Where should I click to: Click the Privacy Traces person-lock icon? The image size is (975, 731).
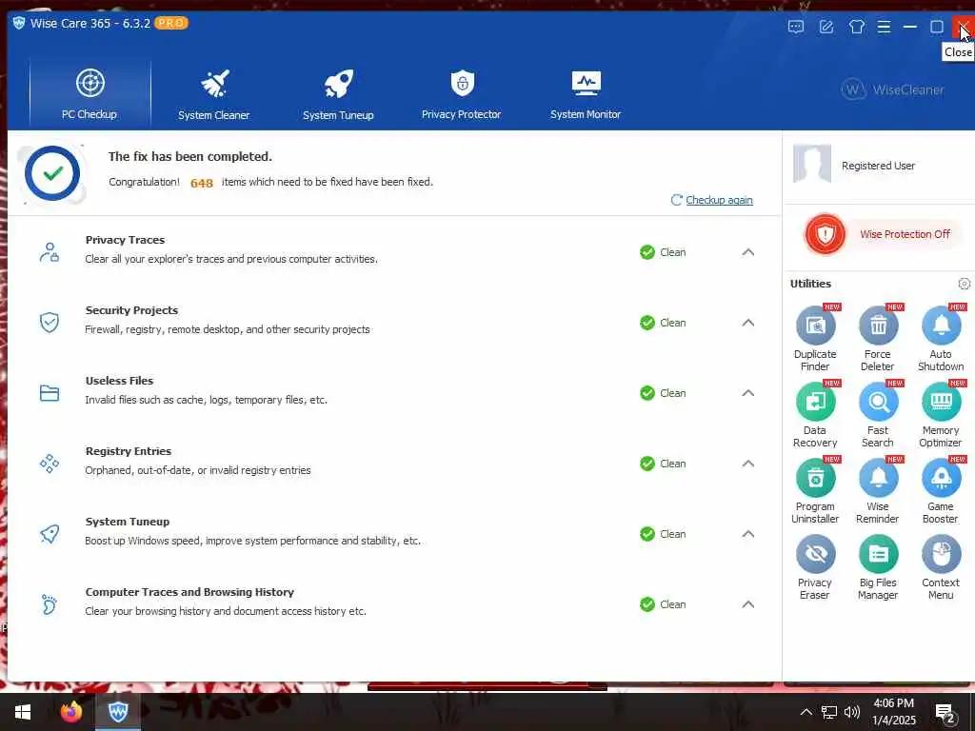pyautogui.click(x=50, y=251)
